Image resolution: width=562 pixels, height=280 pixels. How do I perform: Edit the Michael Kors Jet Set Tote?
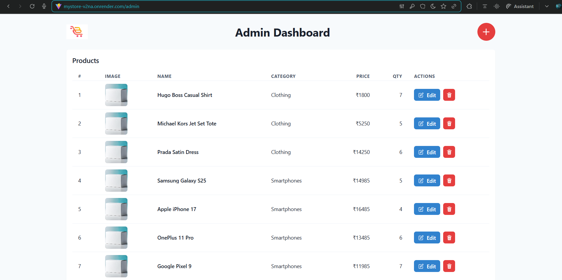coord(427,124)
